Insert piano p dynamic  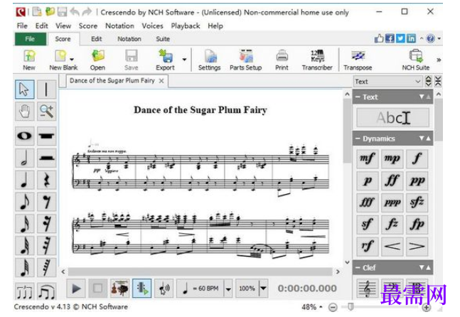tap(367, 181)
